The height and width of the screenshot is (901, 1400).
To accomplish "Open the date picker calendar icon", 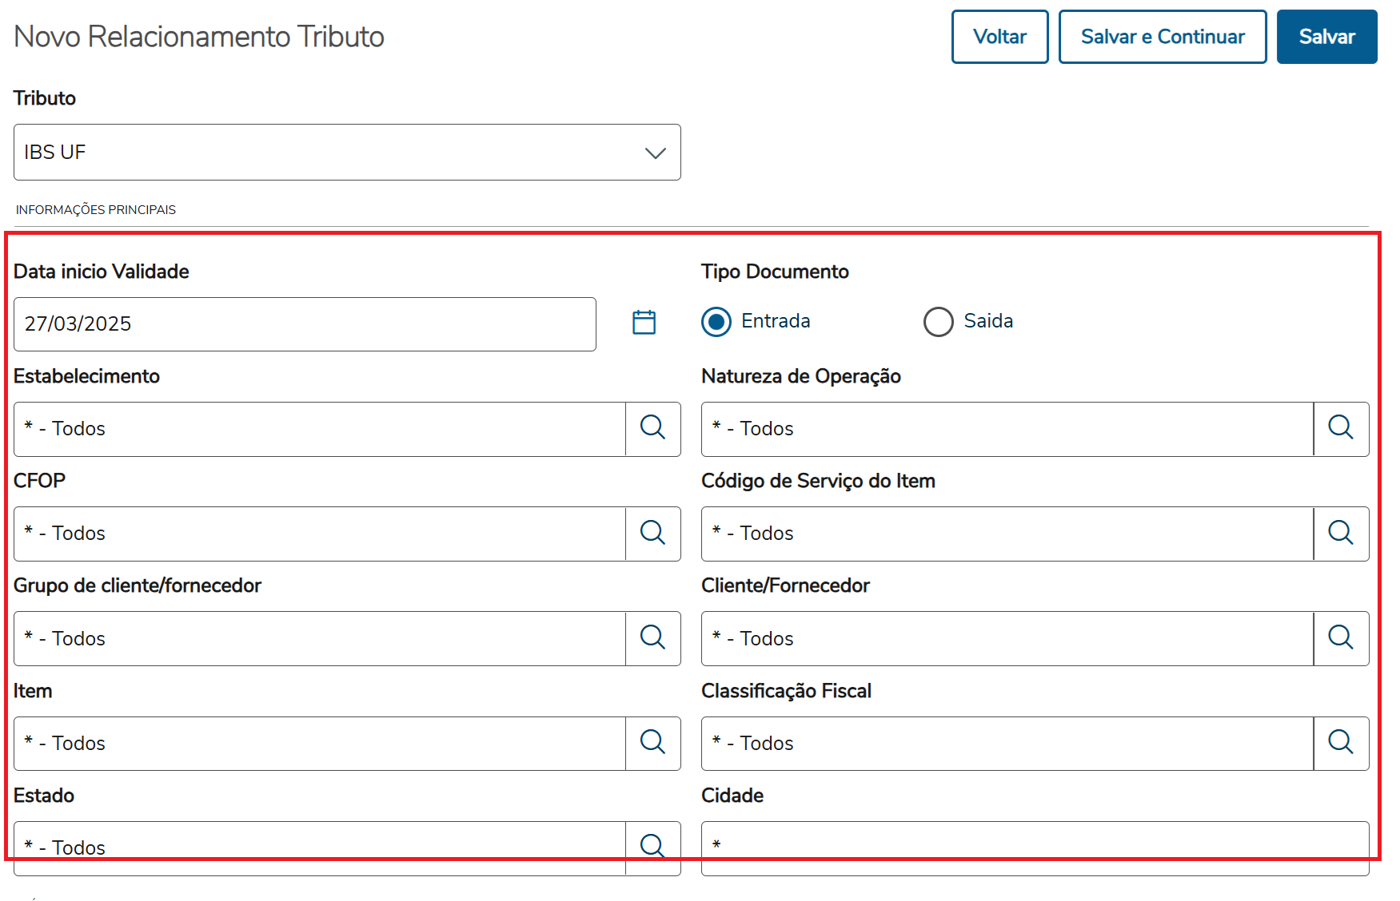I will coord(644,322).
